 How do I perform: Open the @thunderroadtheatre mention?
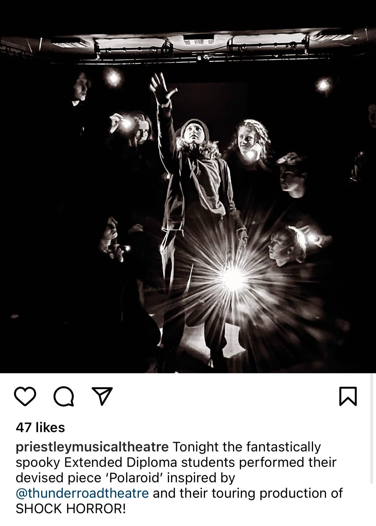pos(82,493)
